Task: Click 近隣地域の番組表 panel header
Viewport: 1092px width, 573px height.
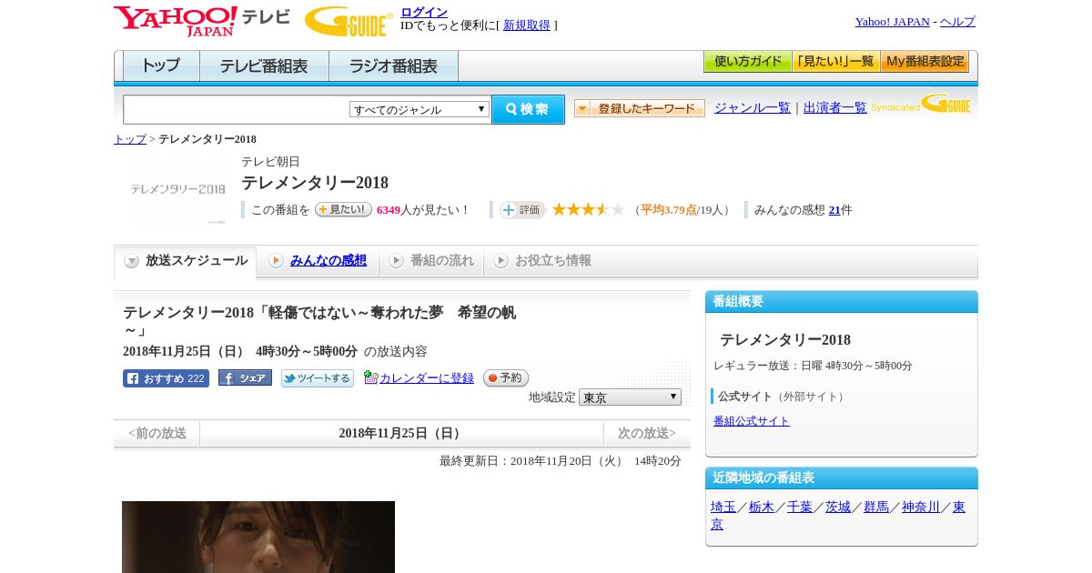Action: pyautogui.click(x=842, y=478)
